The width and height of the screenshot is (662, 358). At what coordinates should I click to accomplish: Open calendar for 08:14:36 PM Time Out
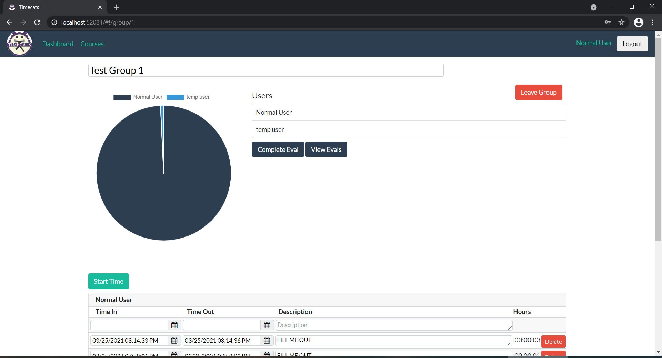click(267, 340)
